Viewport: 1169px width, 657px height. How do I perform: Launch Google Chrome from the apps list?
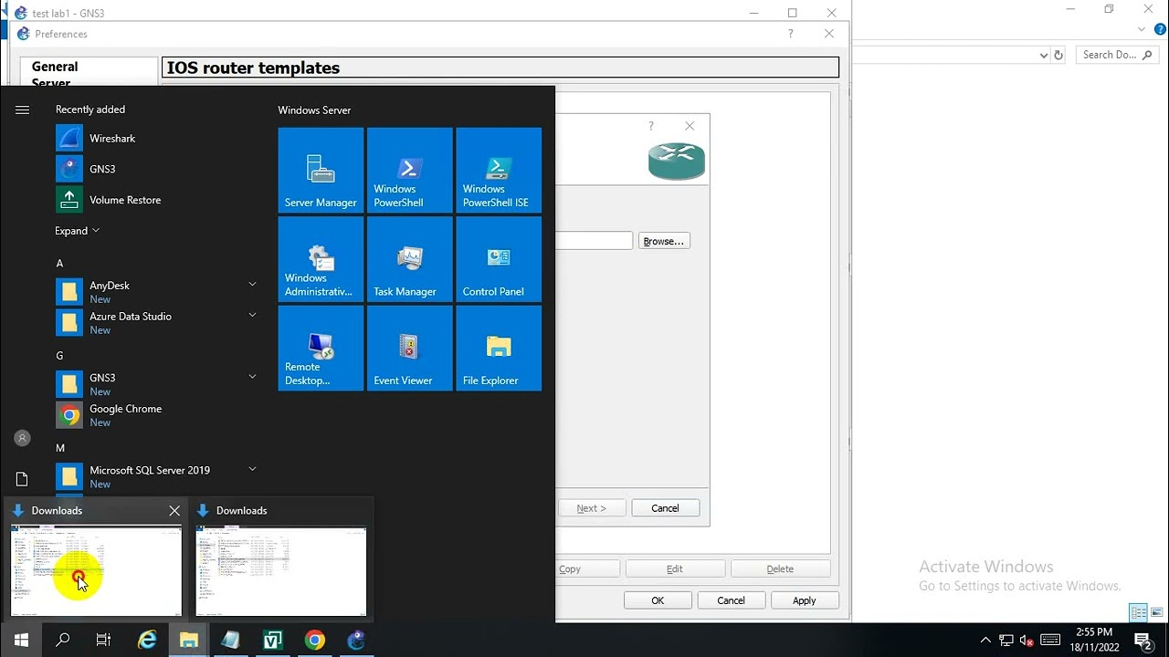(125, 415)
